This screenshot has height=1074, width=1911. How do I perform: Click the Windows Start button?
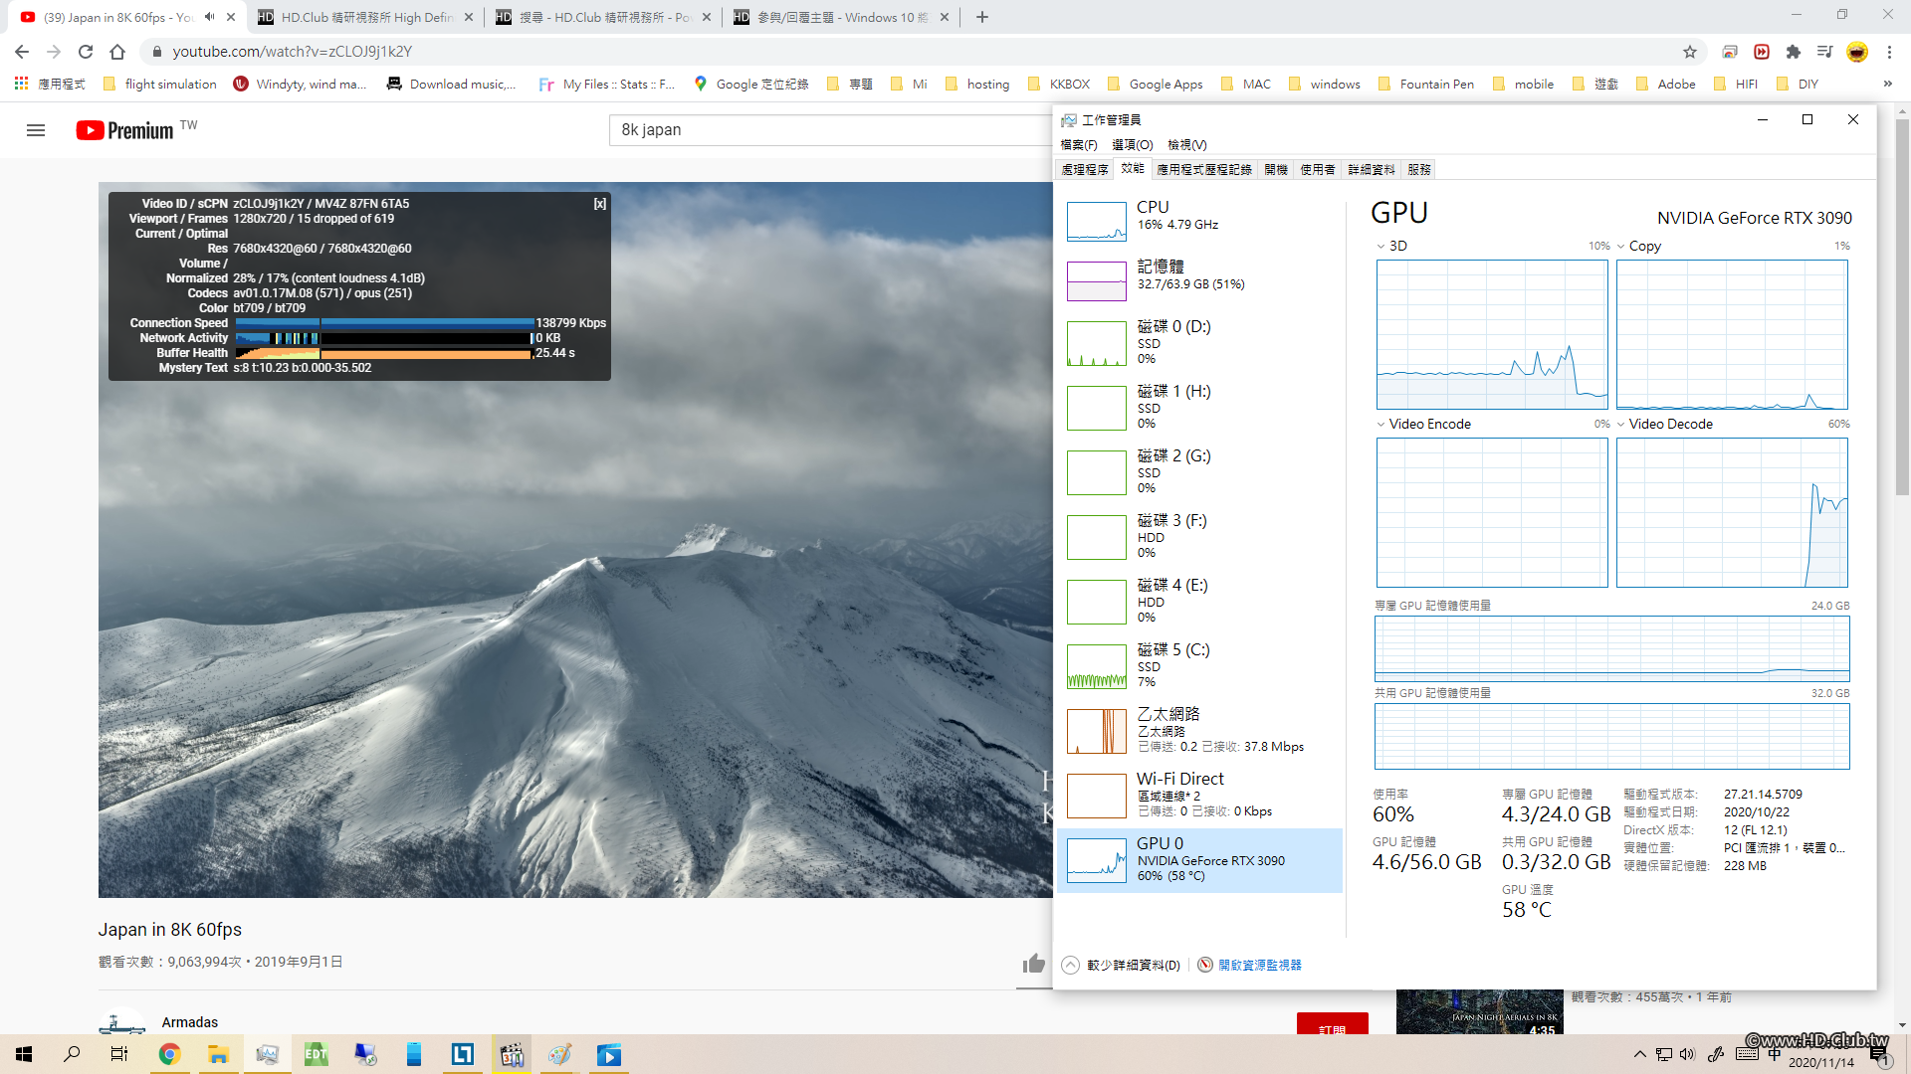[24, 1054]
